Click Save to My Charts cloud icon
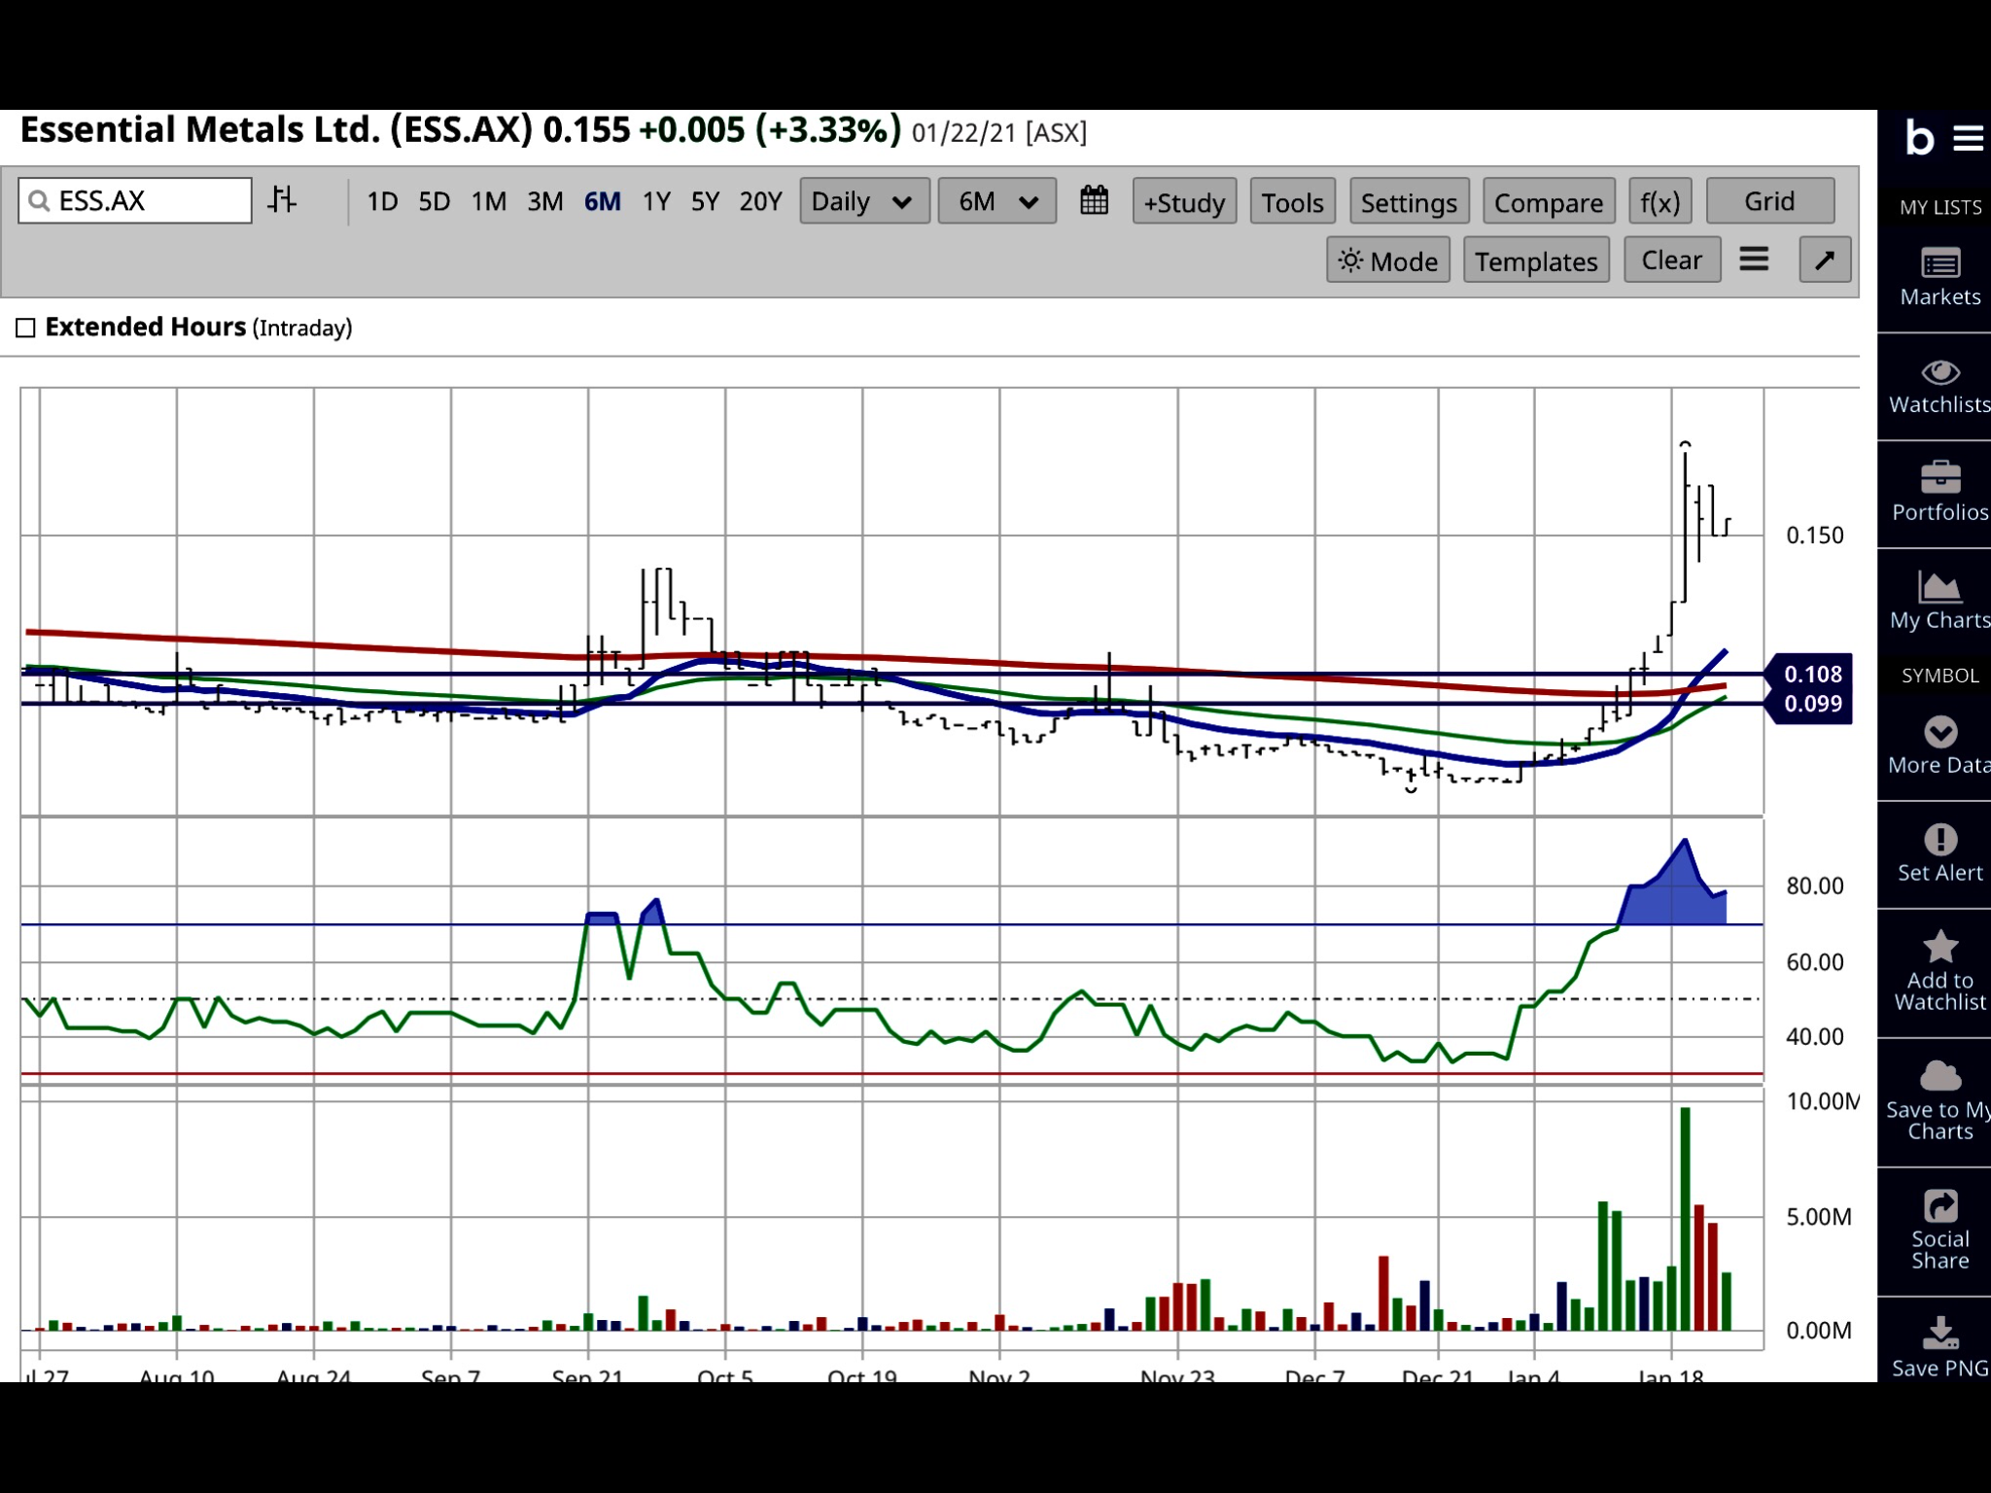This screenshot has height=1493, width=1991. (1940, 1076)
